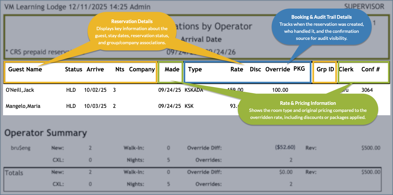The width and height of the screenshot is (393, 195).
Task: Click the Clerk column header
Action: coord(346,69)
